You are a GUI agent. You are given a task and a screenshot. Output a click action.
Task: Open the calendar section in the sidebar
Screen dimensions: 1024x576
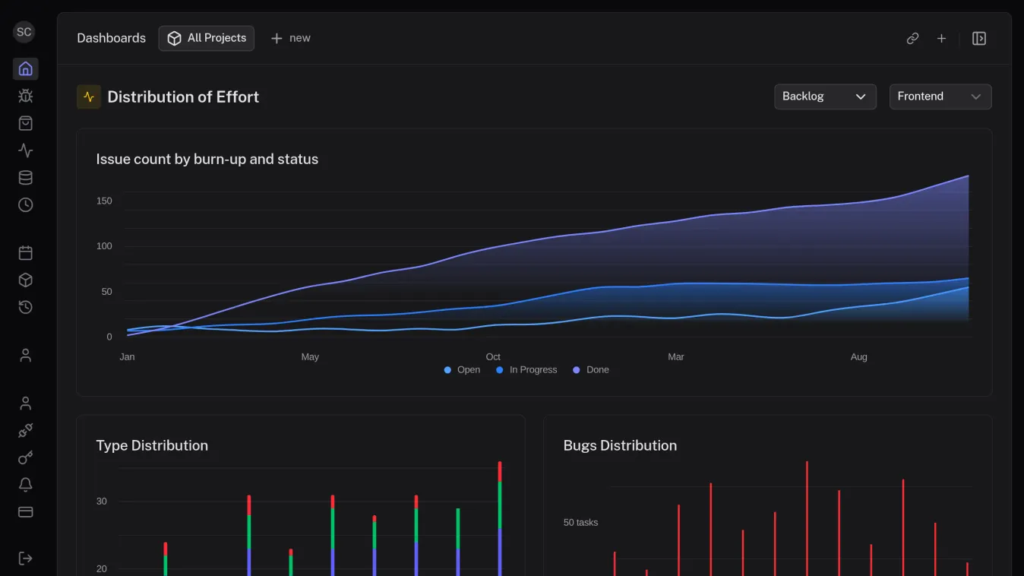coord(25,252)
